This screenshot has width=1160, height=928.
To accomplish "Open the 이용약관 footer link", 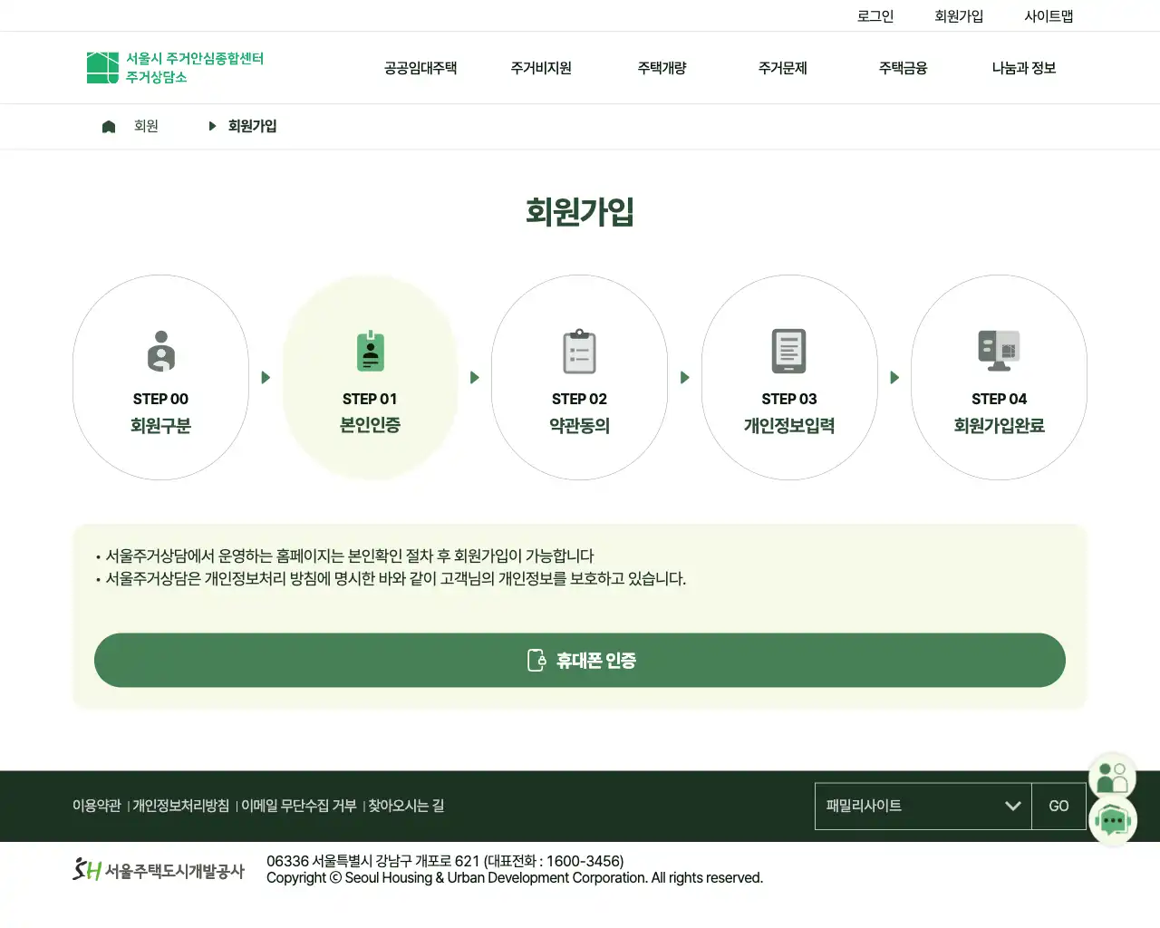I will click(96, 806).
